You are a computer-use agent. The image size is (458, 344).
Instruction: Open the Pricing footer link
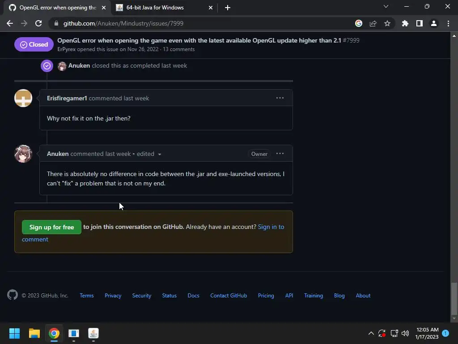coord(266,296)
